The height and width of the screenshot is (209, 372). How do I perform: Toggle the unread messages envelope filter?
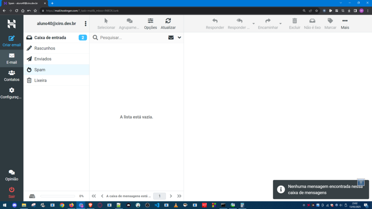coord(171,37)
